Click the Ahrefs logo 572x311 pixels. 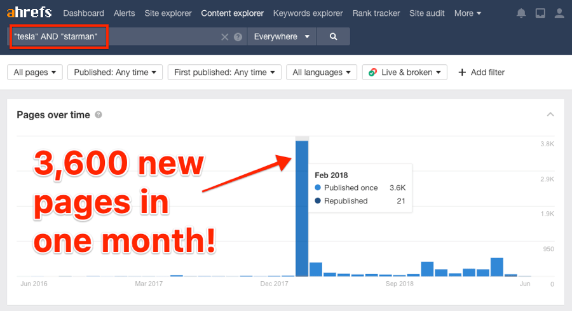(29, 13)
